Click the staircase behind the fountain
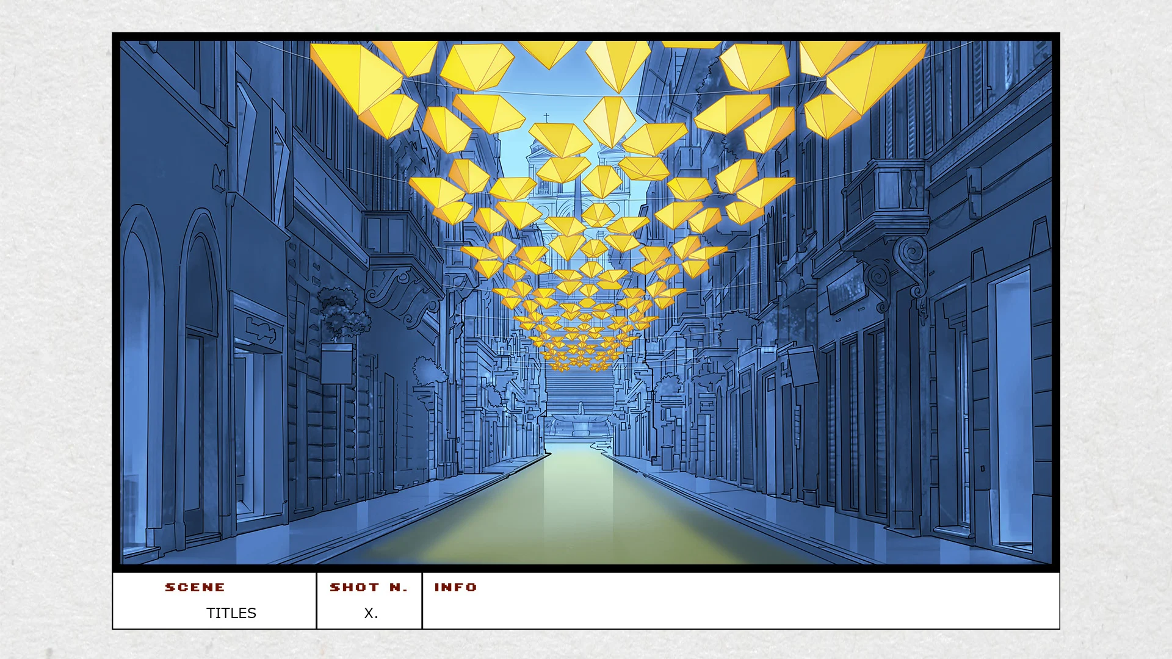Image resolution: width=1172 pixels, height=659 pixels. [579, 386]
